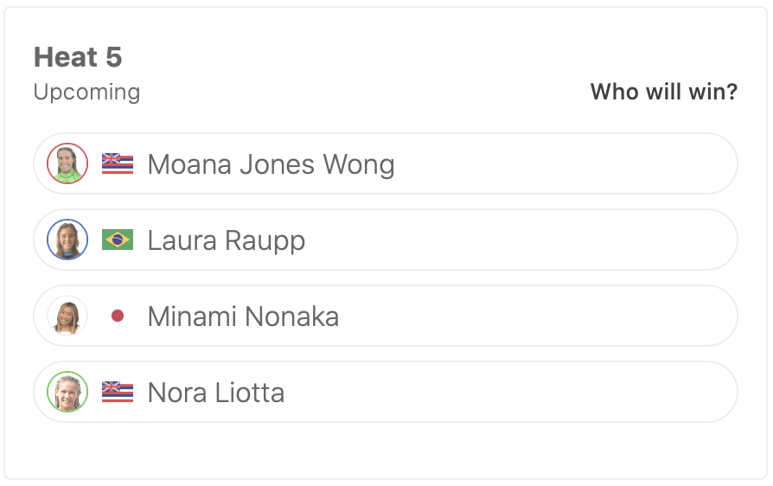
Task: Click Hawaii flag beside Moana Jones Wong
Action: pos(118,164)
